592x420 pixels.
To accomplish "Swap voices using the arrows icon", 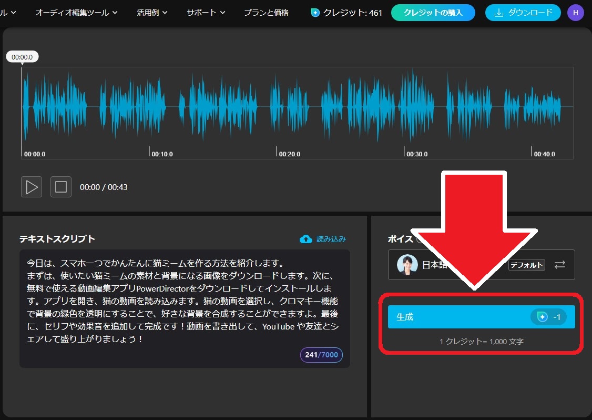I will click(x=558, y=265).
